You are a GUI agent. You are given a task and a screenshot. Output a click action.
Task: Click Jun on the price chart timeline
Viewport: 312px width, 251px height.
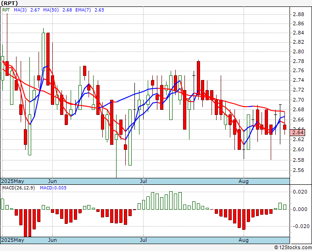point(52,181)
